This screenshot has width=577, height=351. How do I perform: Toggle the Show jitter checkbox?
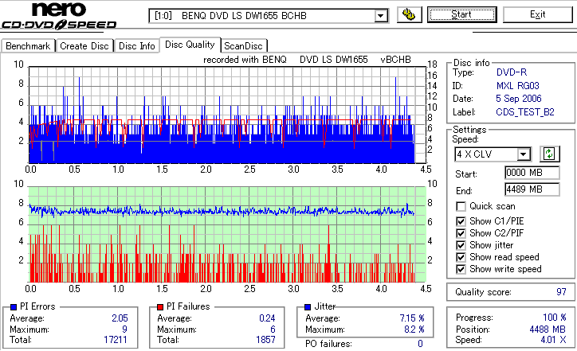tap(461, 245)
